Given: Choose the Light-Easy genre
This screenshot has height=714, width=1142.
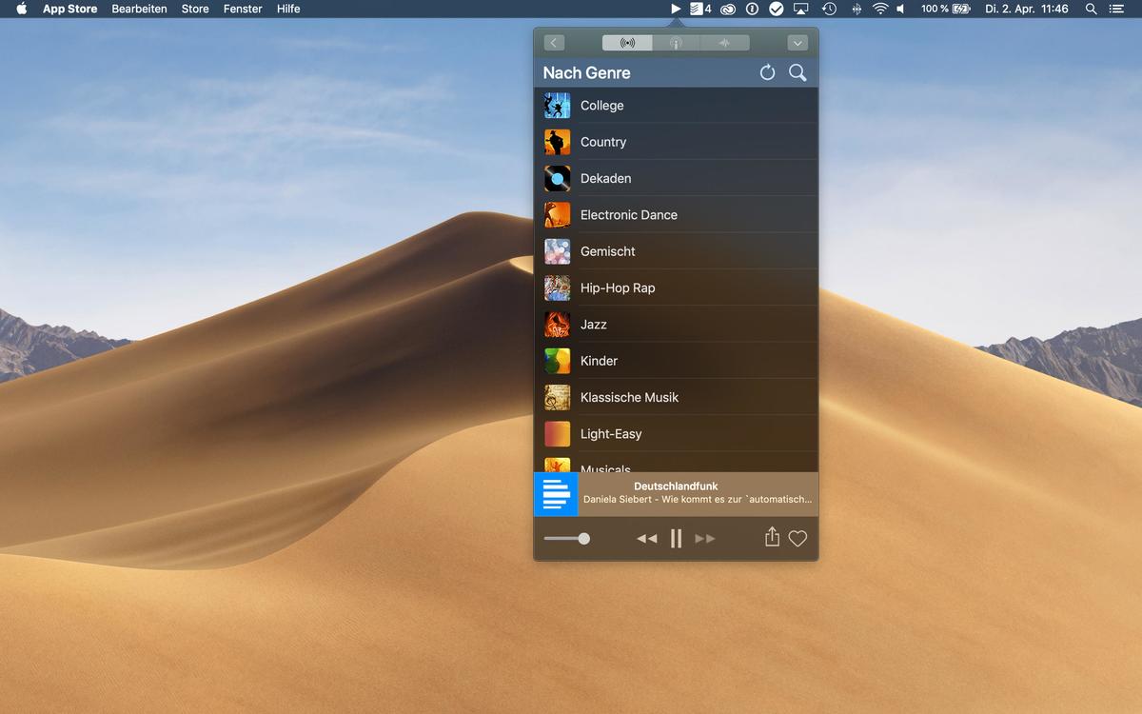Looking at the screenshot, I should [676, 434].
